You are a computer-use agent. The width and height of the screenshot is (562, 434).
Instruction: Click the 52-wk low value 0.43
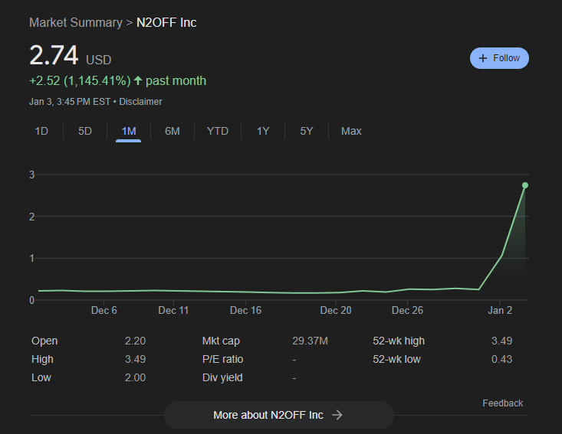point(501,359)
